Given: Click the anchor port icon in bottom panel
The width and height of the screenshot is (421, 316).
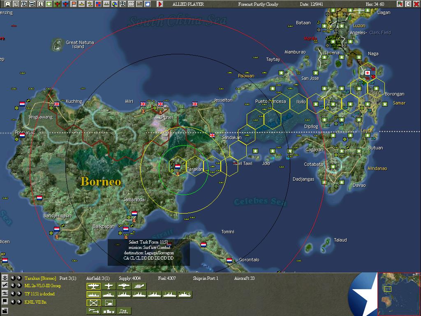Looking at the screenshot, I should click(x=5, y=278).
